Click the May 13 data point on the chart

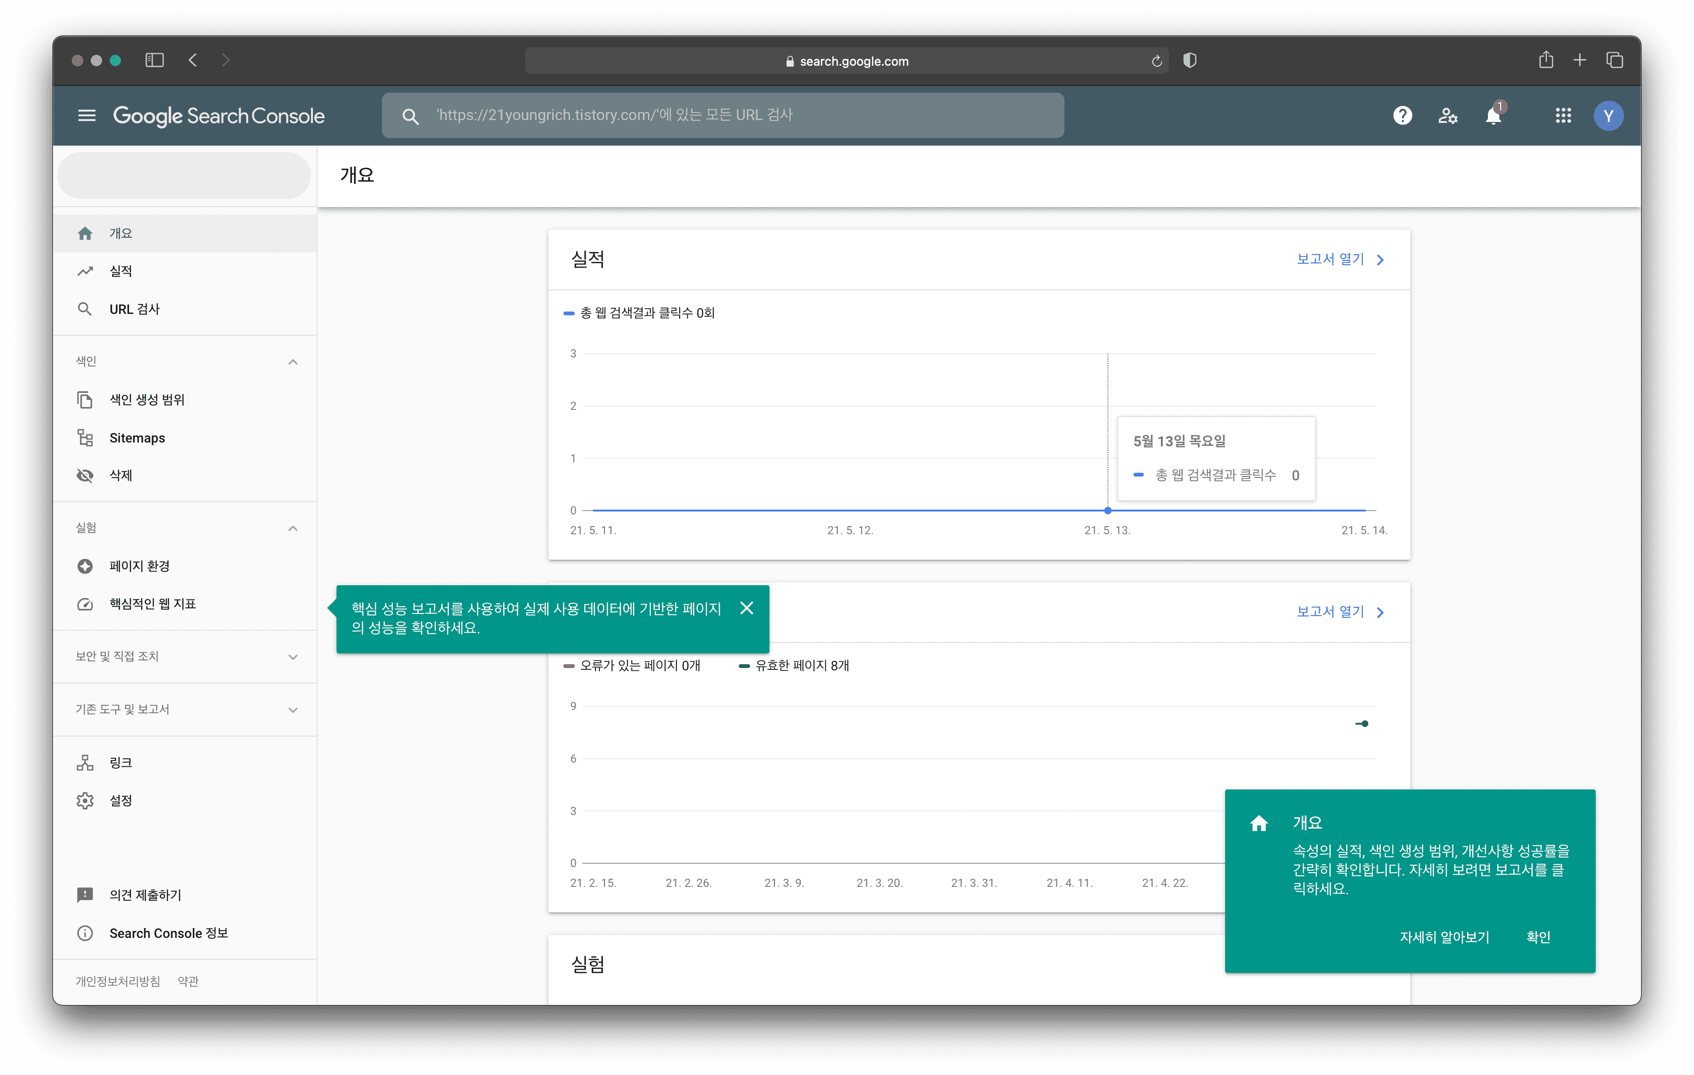1107,510
